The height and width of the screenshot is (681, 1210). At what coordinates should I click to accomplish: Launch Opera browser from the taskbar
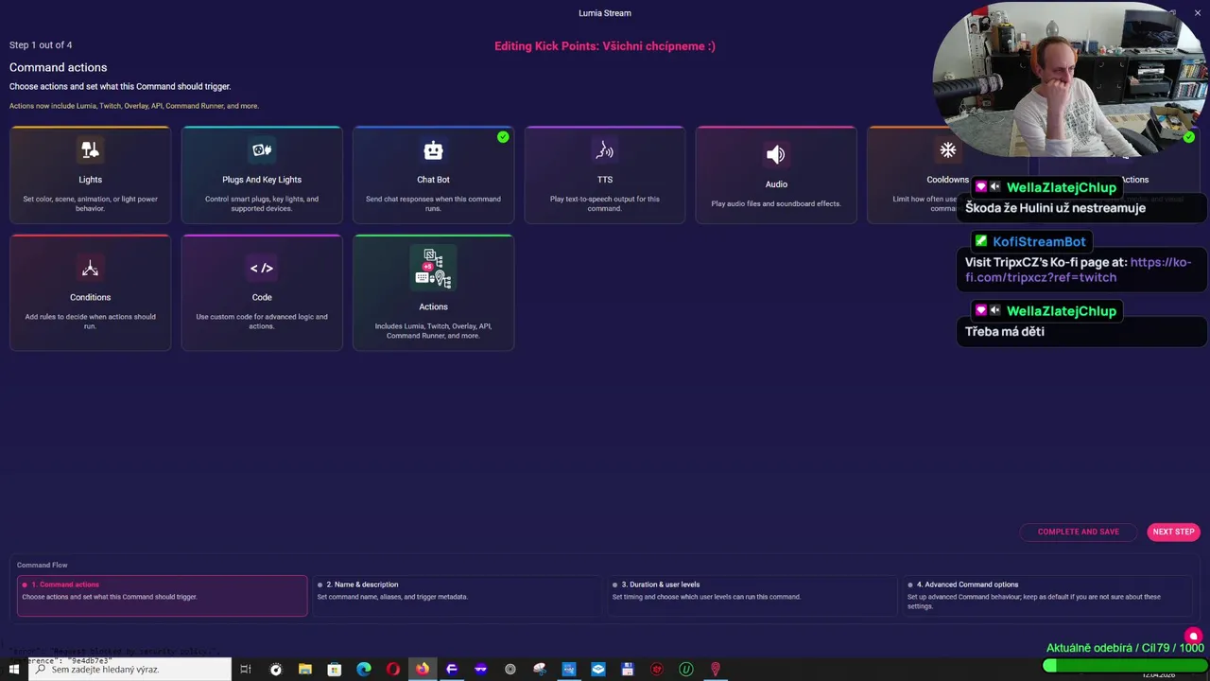pos(392,669)
